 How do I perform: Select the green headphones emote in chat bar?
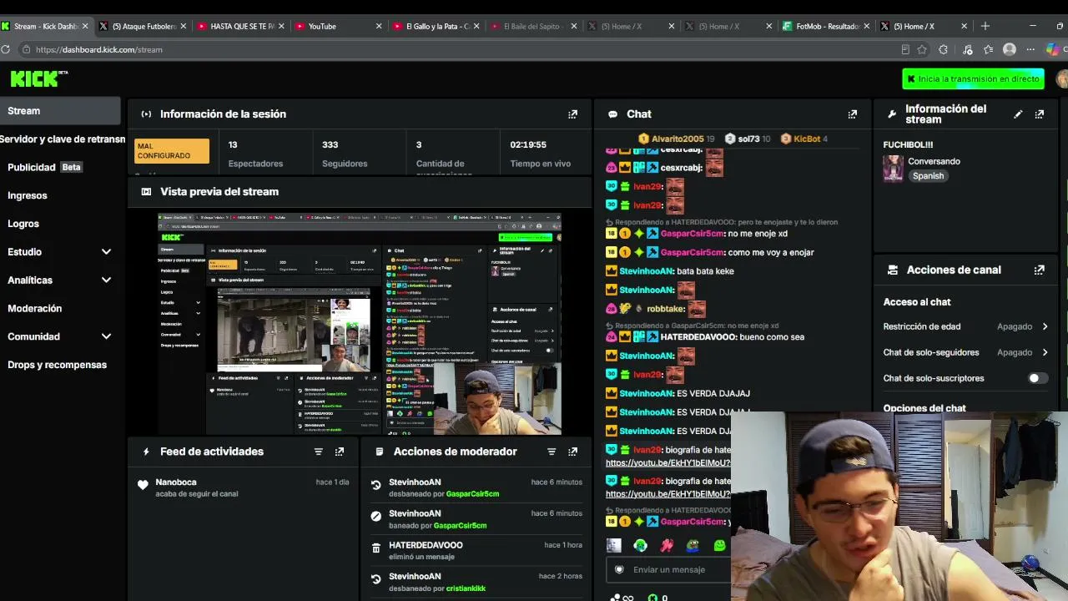640,545
